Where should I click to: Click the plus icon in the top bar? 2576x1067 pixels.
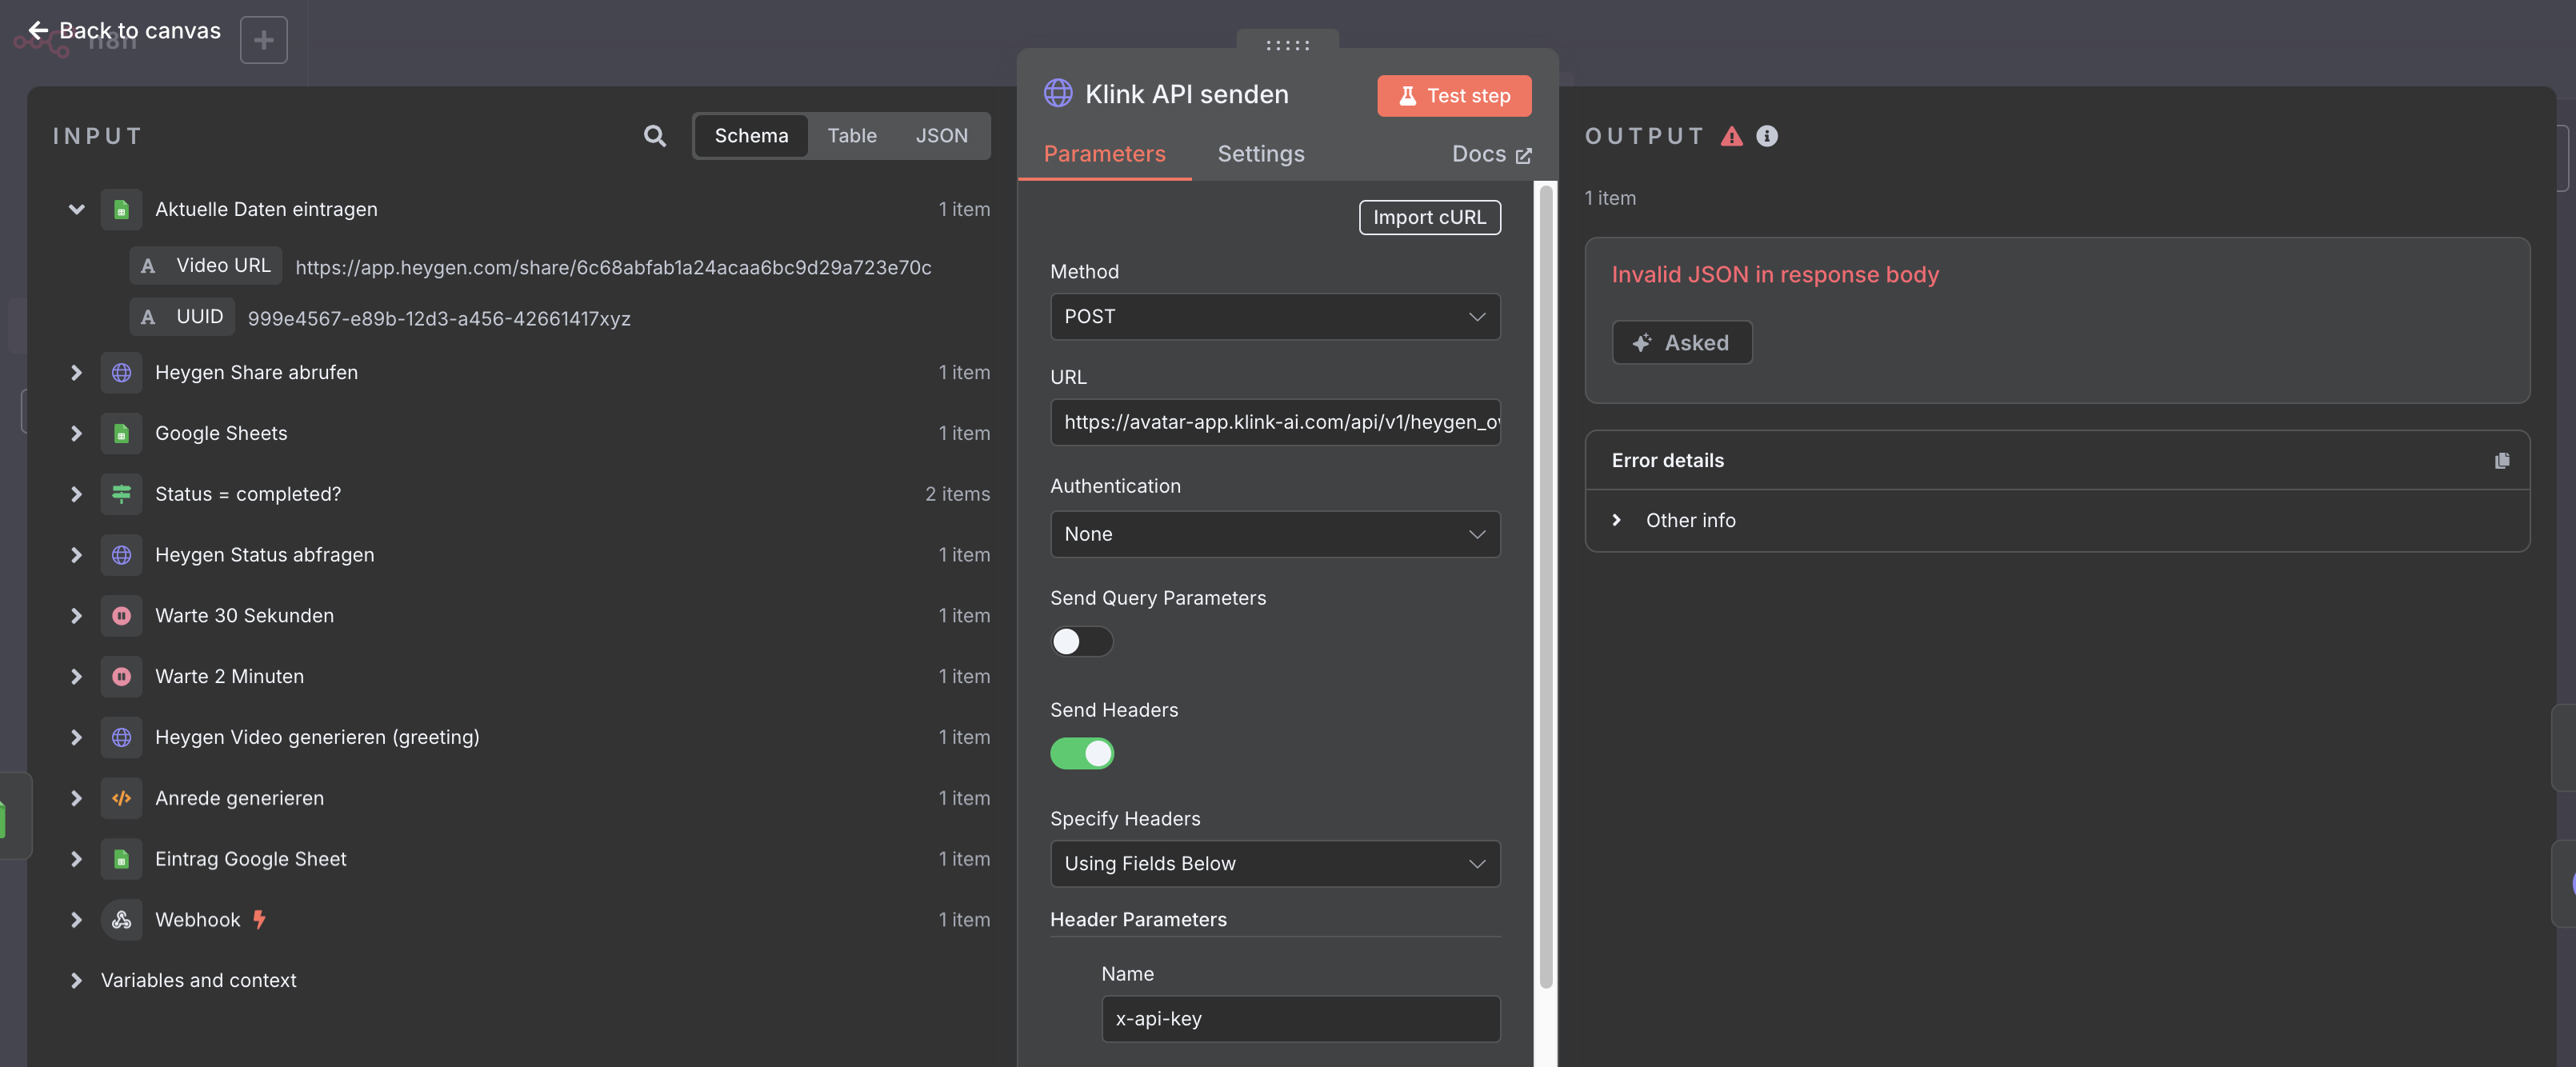pos(264,40)
